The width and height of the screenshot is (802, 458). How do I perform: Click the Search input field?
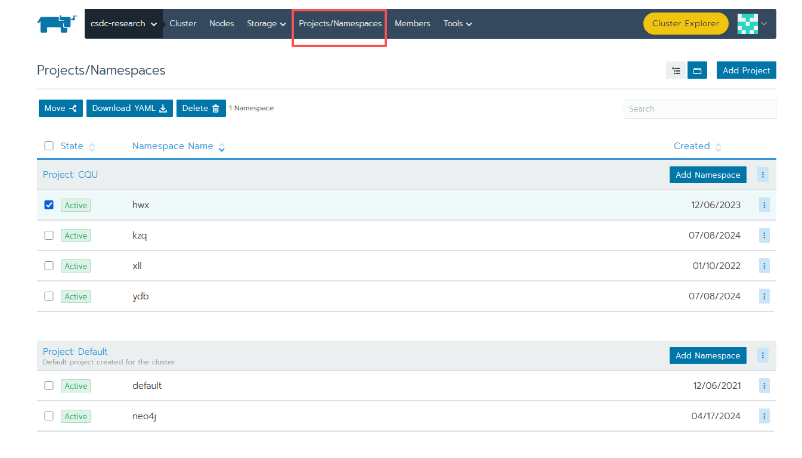pyautogui.click(x=699, y=109)
